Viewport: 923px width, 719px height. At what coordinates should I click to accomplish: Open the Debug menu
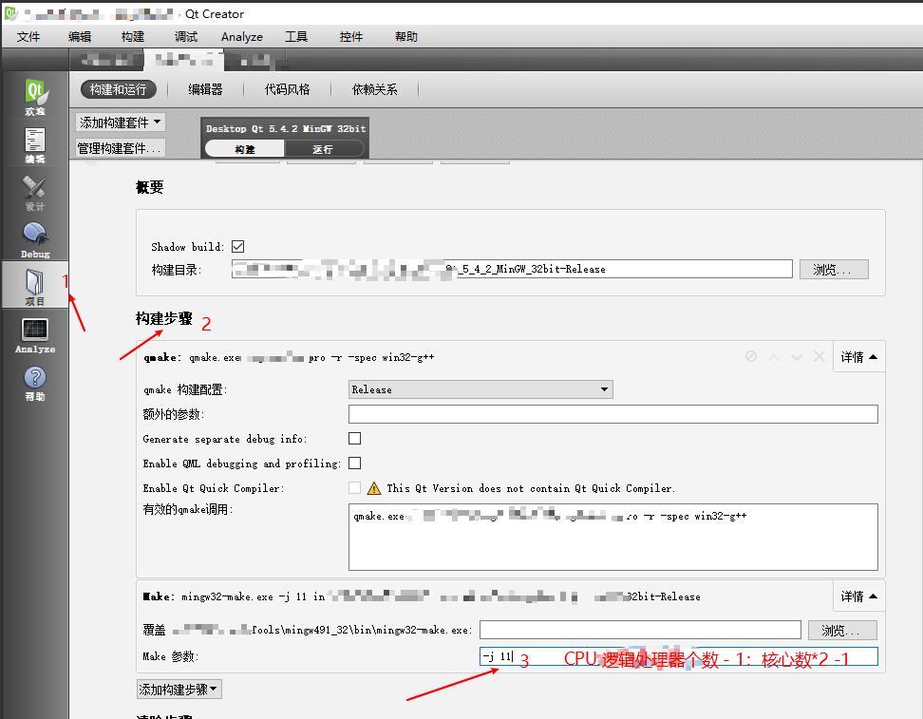point(186,36)
